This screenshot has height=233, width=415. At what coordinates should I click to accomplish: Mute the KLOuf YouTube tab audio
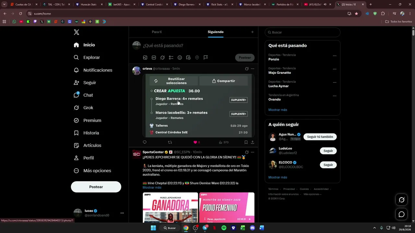coord(325,5)
